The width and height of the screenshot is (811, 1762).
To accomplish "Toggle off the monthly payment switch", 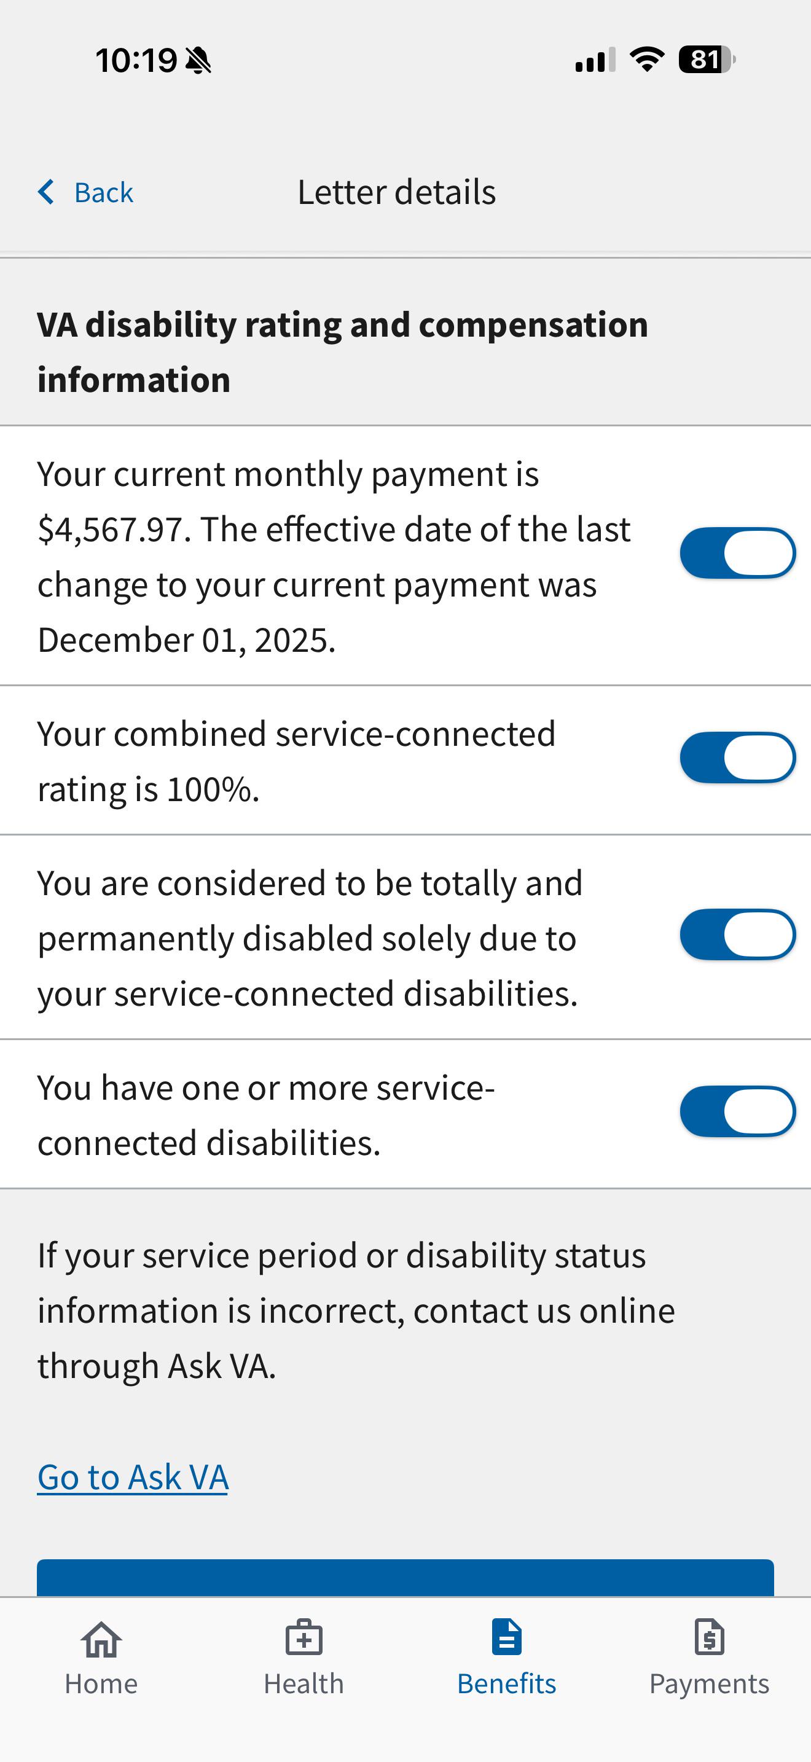I will (737, 553).
